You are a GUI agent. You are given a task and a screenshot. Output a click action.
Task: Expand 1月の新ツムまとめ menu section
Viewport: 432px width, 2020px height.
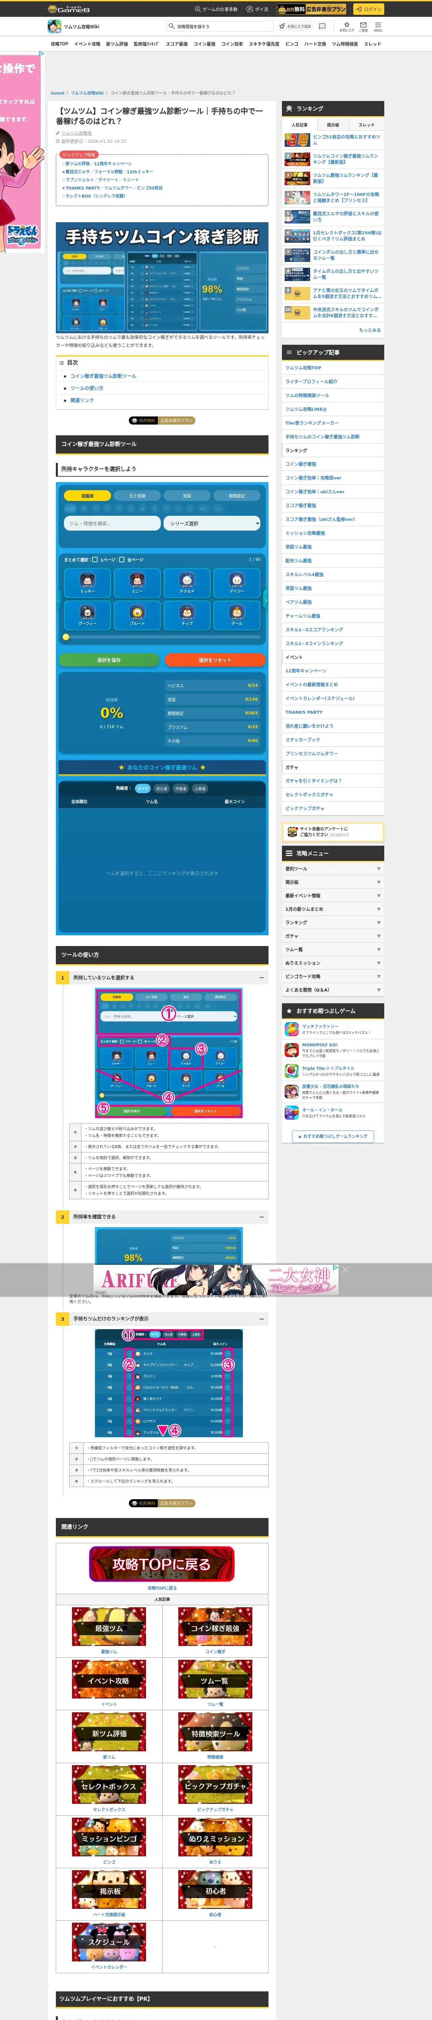click(333, 909)
